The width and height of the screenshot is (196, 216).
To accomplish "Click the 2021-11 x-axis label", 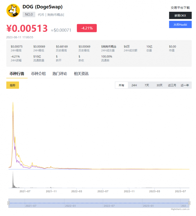I will pos(51,191).
